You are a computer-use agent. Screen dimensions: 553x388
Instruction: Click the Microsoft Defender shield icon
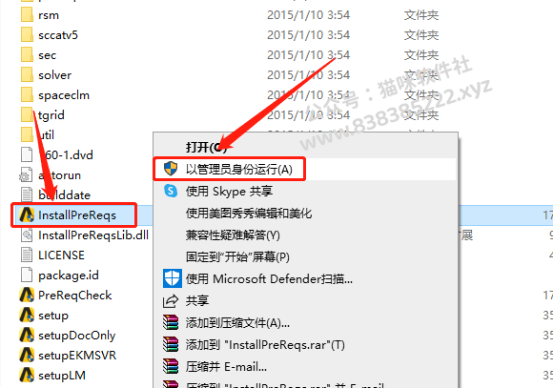coord(173,278)
